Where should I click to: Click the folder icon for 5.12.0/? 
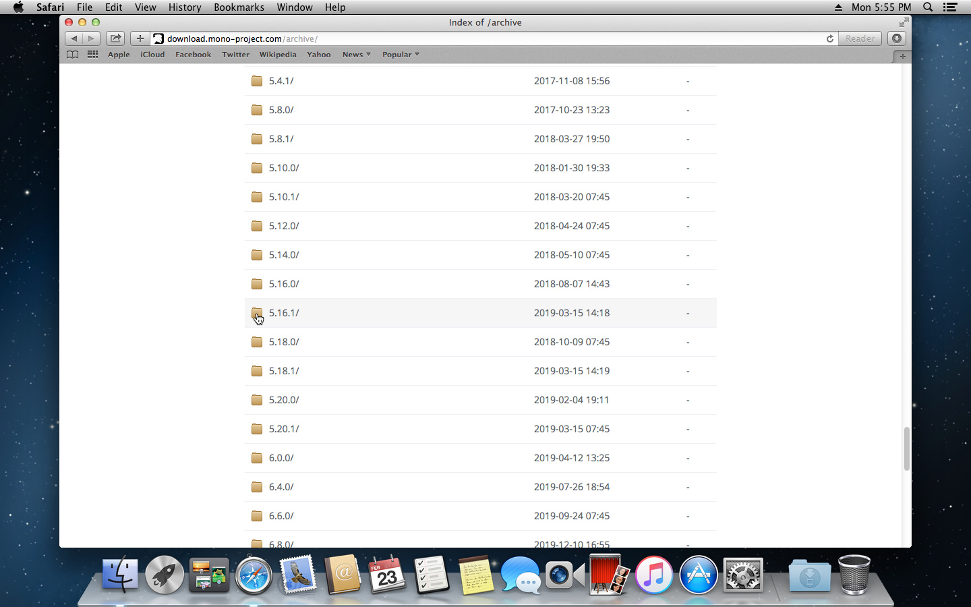[257, 226]
